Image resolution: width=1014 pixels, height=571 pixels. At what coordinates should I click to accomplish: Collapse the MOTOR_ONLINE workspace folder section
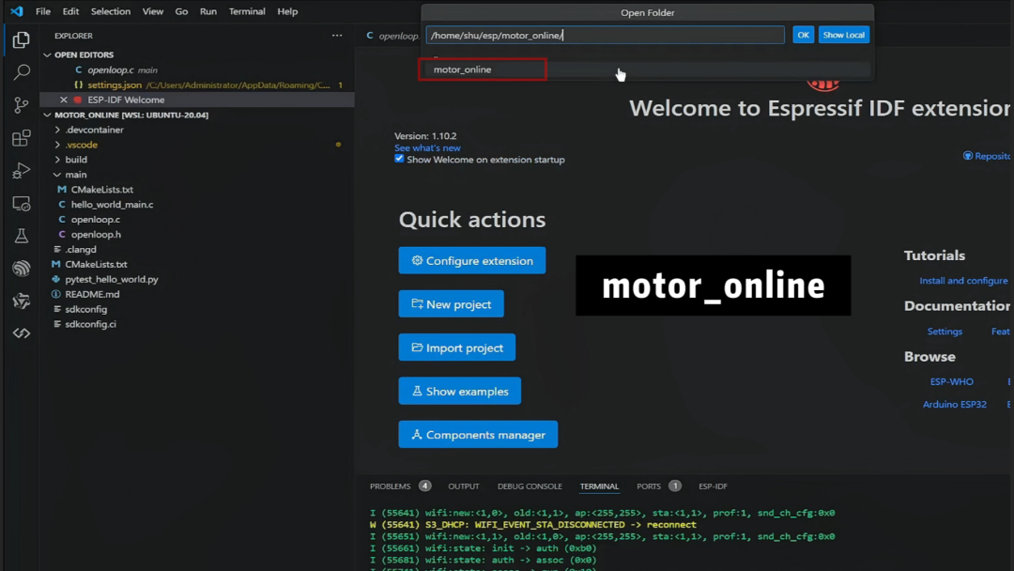pyautogui.click(x=47, y=116)
